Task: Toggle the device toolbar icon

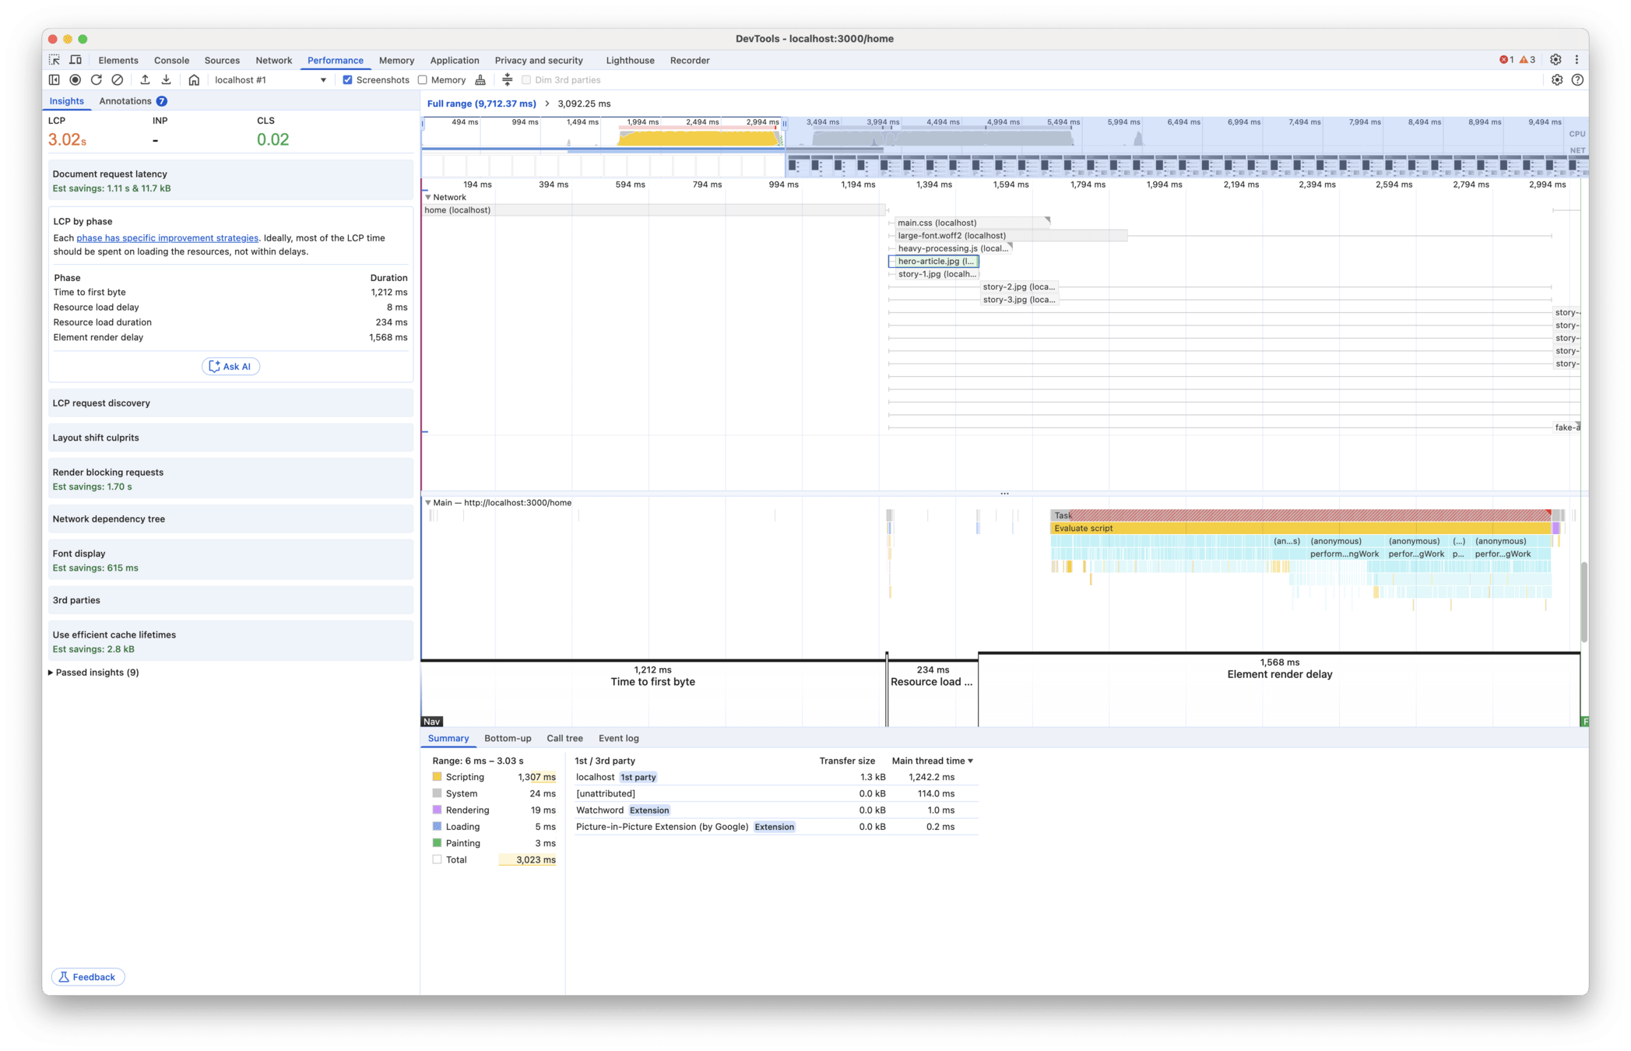Action: point(76,60)
